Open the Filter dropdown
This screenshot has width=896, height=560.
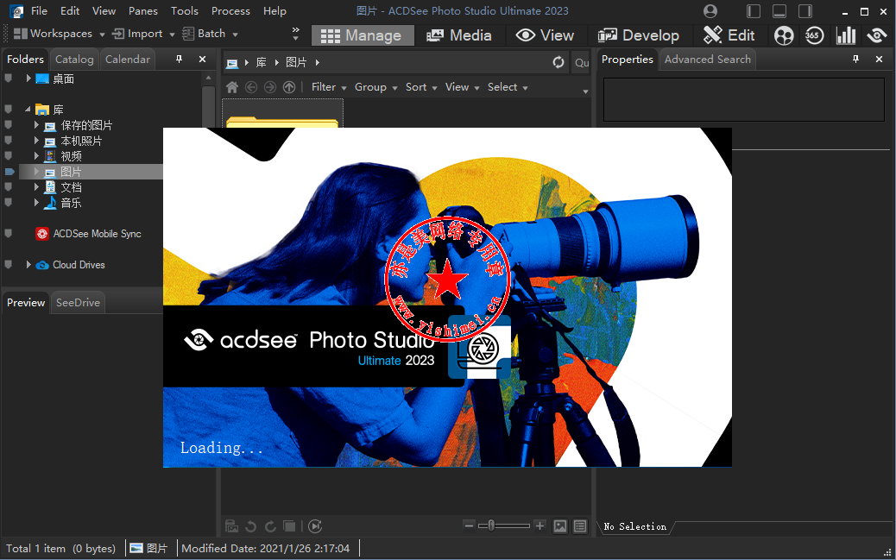329,87
